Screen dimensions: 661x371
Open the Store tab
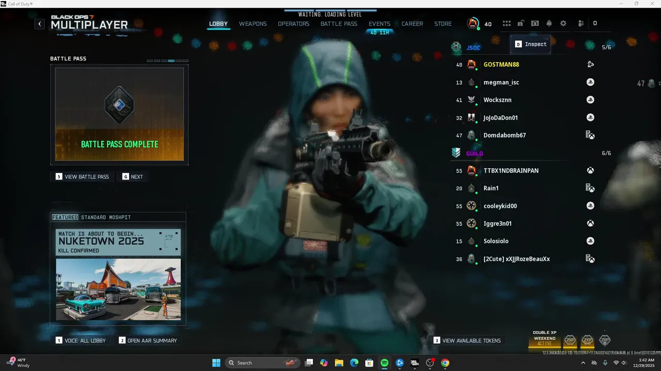tap(443, 24)
